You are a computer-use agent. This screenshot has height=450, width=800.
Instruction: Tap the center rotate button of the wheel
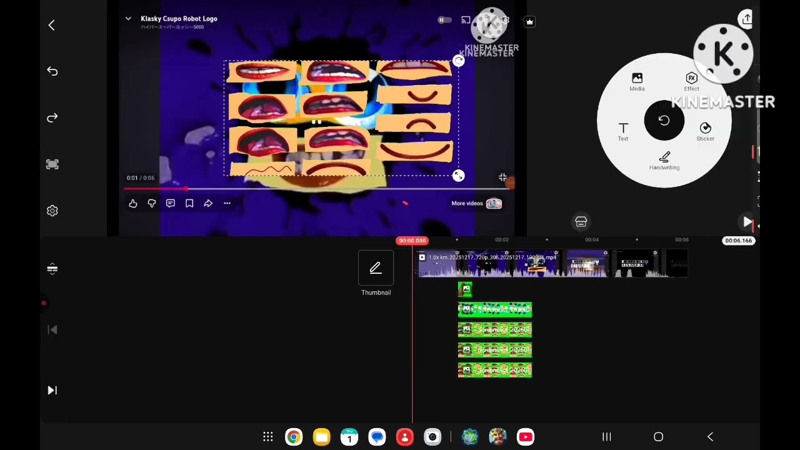pyautogui.click(x=664, y=121)
